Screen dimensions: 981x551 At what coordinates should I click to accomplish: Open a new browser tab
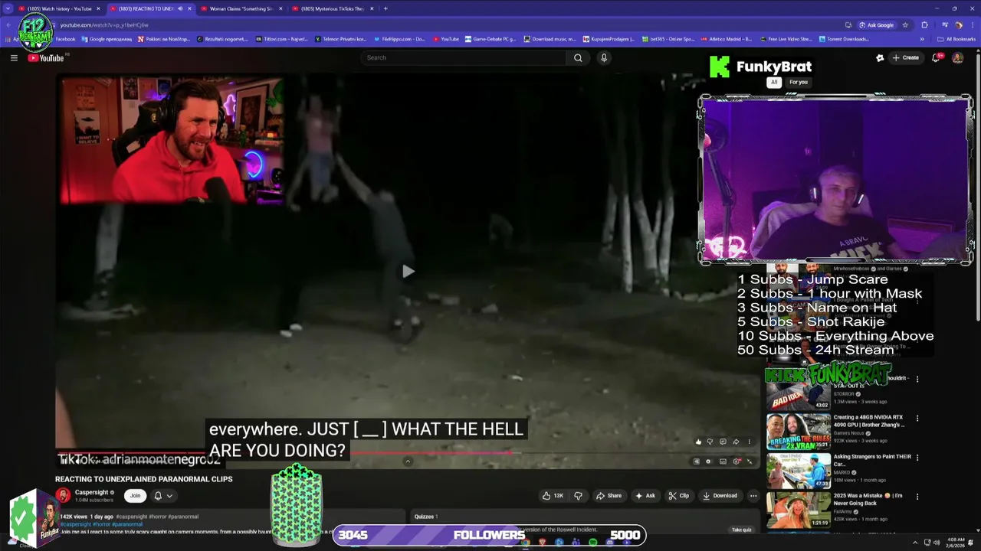click(386, 8)
